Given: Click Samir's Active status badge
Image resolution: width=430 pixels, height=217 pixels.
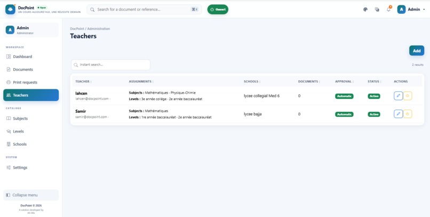Looking at the screenshot, I should [374, 114].
